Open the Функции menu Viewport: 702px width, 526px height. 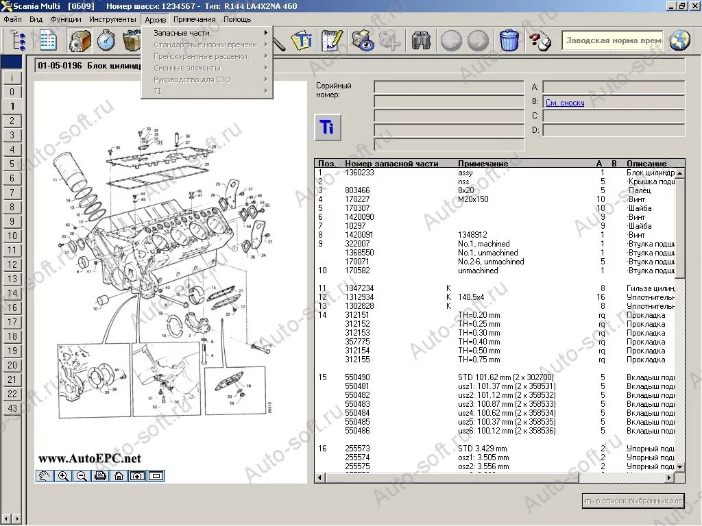[66, 19]
